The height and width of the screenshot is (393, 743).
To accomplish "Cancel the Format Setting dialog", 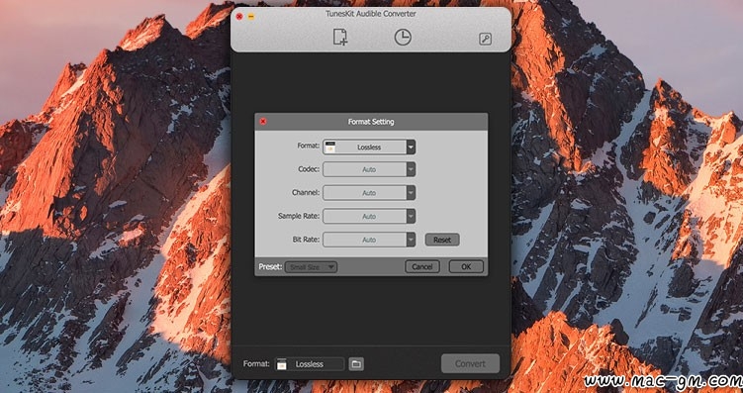I will (422, 267).
